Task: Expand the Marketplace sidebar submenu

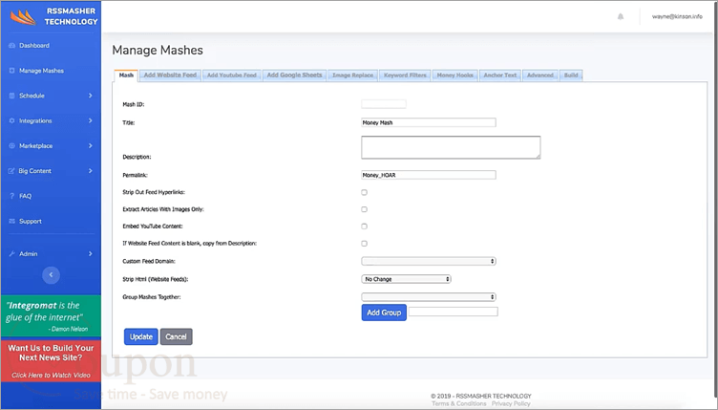Action: click(90, 145)
